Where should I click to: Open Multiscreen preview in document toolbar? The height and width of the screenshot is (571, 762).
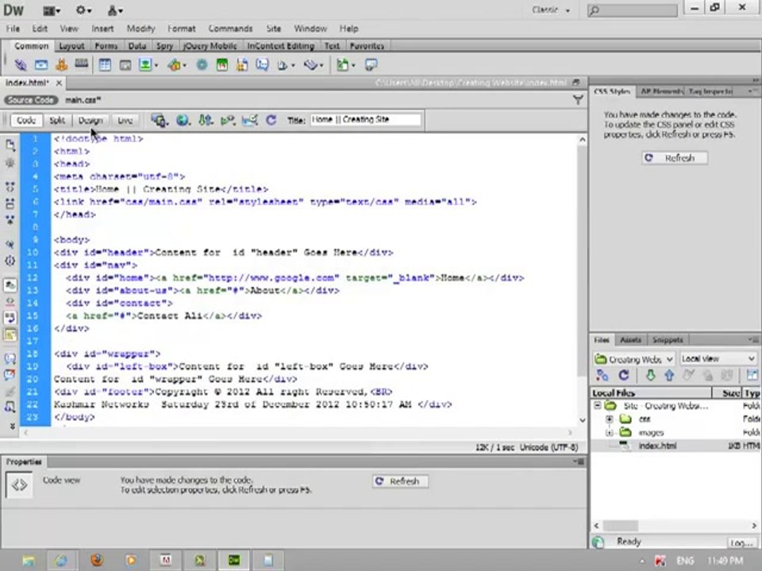click(x=159, y=120)
